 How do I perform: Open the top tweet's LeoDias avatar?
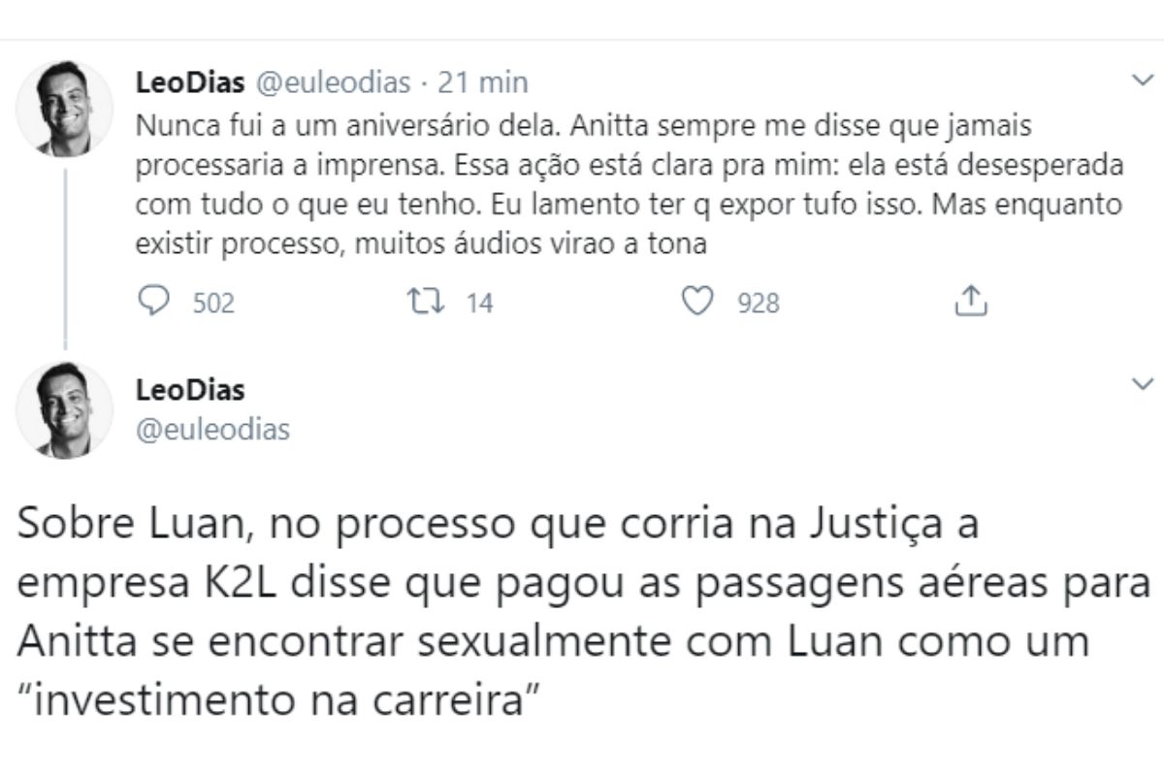(x=66, y=108)
